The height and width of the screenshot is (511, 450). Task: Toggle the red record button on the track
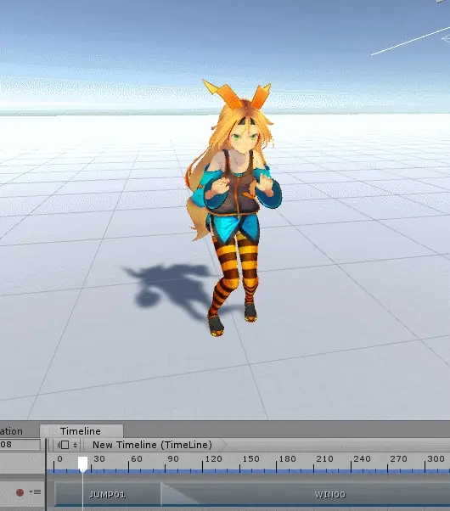pyautogui.click(x=20, y=492)
